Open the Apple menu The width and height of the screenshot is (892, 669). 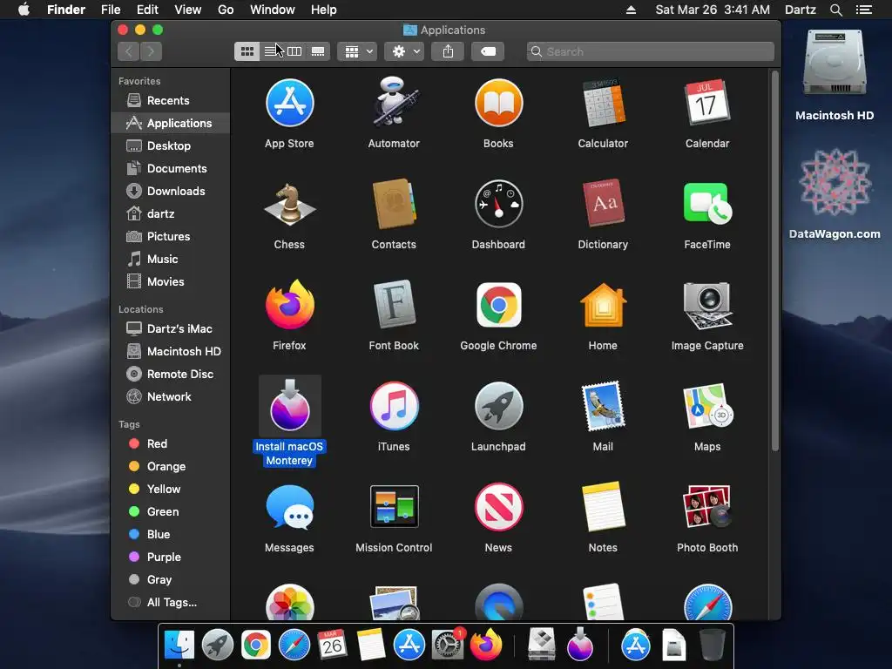click(x=24, y=10)
